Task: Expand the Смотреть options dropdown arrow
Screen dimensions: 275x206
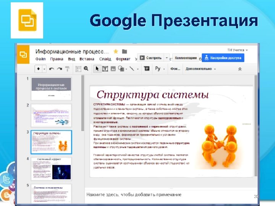Action: pyautogui.click(x=167, y=58)
